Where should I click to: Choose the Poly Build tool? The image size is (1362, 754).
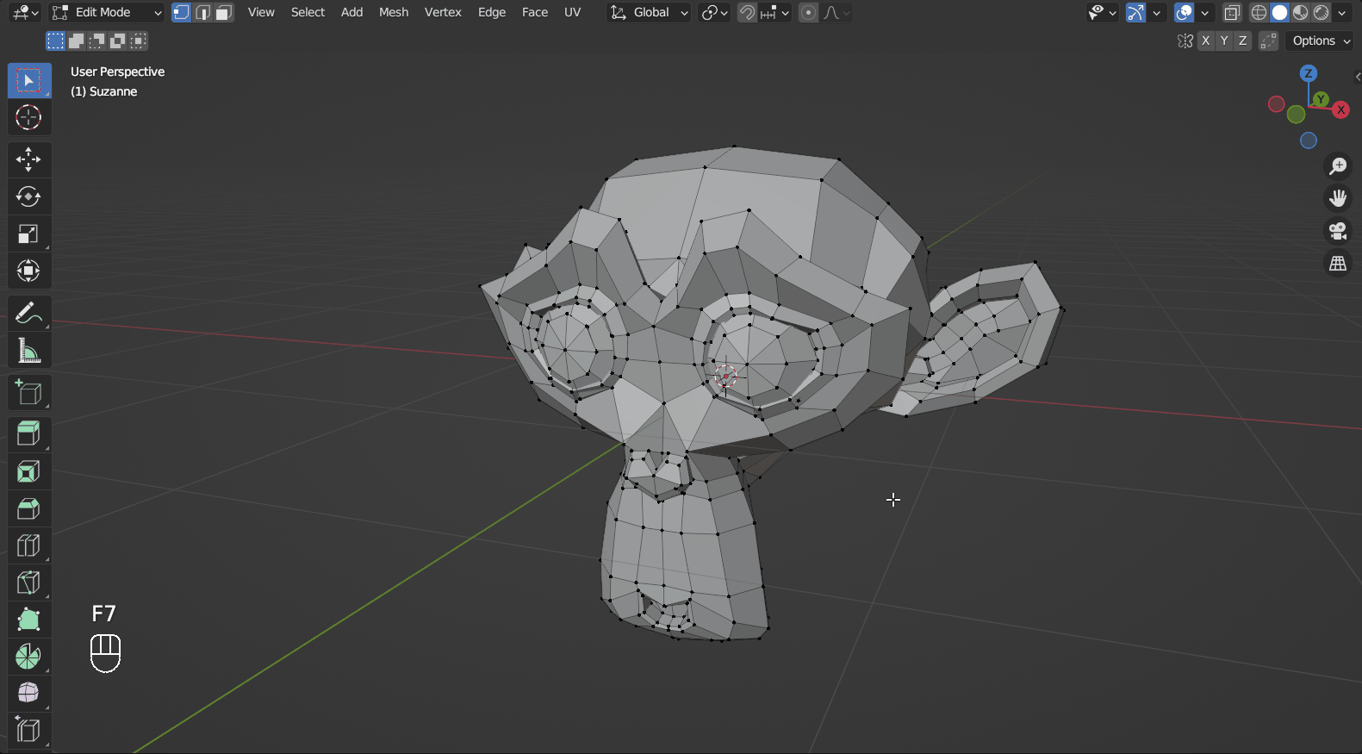pyautogui.click(x=29, y=620)
